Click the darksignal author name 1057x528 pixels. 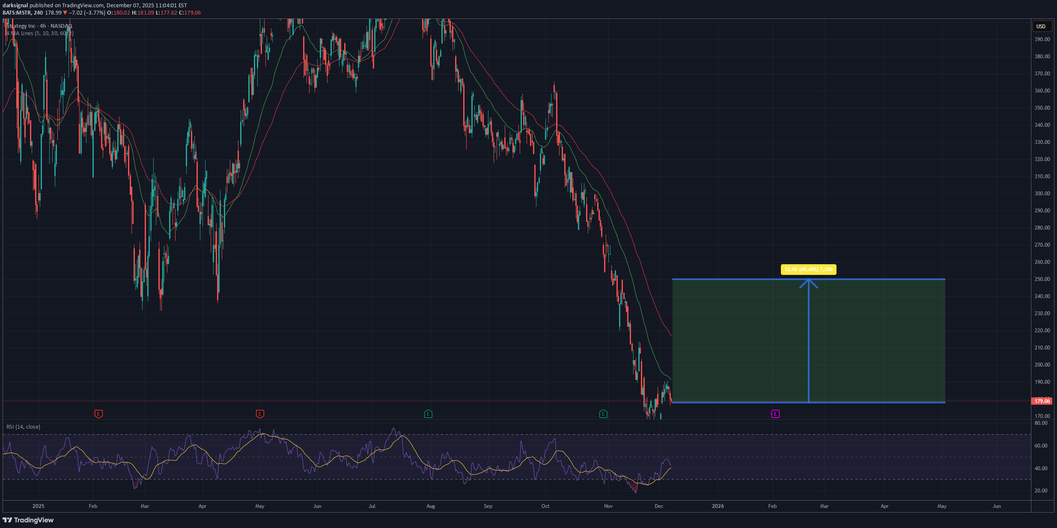15,6
